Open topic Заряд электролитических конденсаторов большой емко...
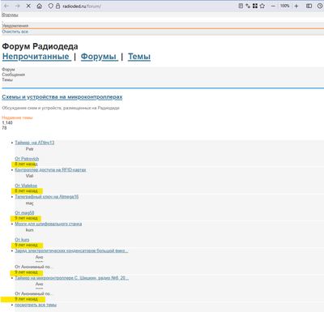This screenshot has width=324, height=312. (x=71, y=250)
